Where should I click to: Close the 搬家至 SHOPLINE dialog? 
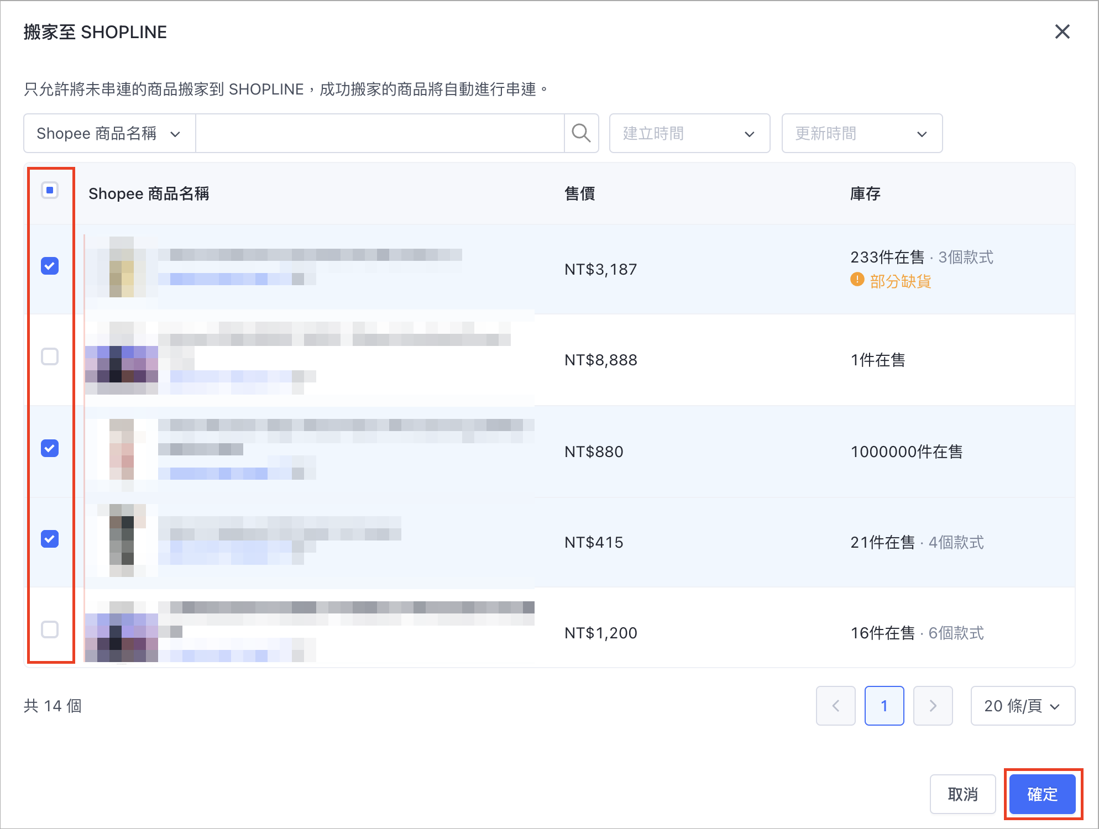pyautogui.click(x=1062, y=32)
